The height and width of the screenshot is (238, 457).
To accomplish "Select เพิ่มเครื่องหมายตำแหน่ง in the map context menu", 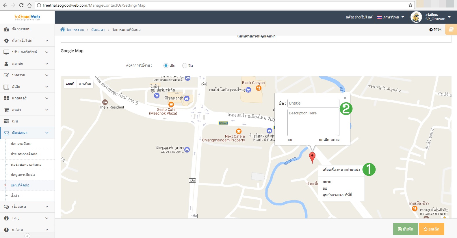I will click(341, 170).
